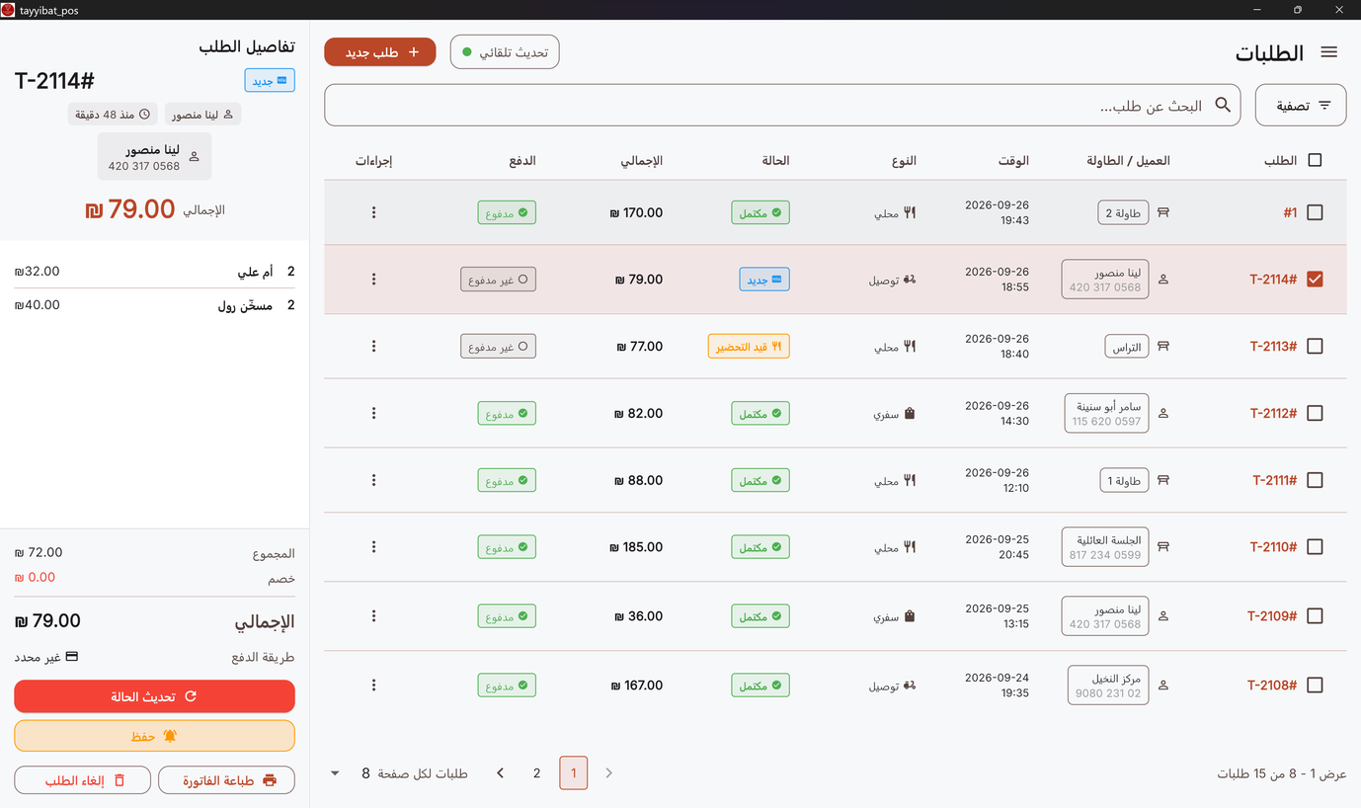This screenshot has width=1361, height=808.
Task: Click the delivery scooter icon for T-2114
Action: click(910, 280)
